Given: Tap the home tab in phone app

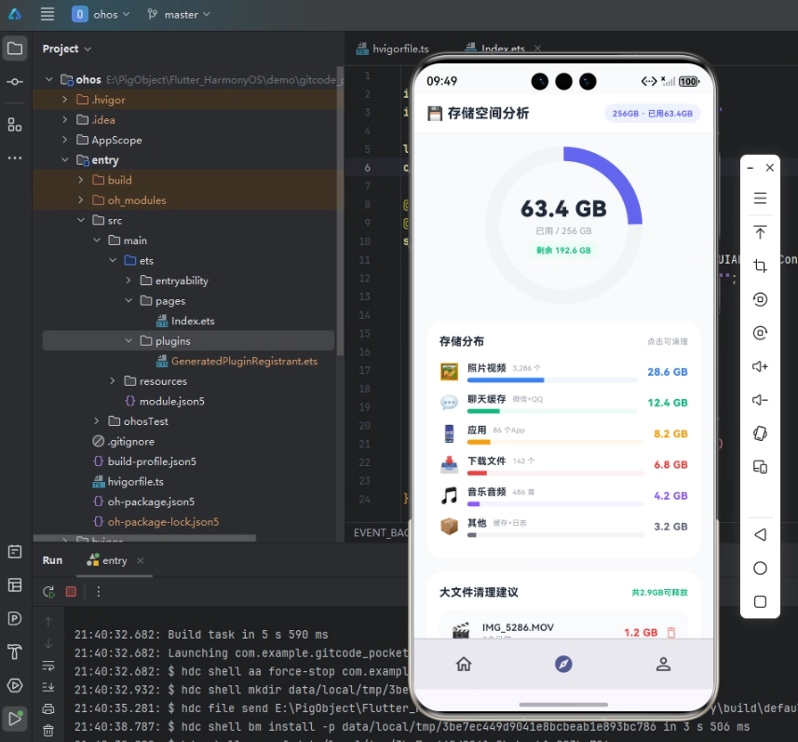Looking at the screenshot, I should pos(464,664).
